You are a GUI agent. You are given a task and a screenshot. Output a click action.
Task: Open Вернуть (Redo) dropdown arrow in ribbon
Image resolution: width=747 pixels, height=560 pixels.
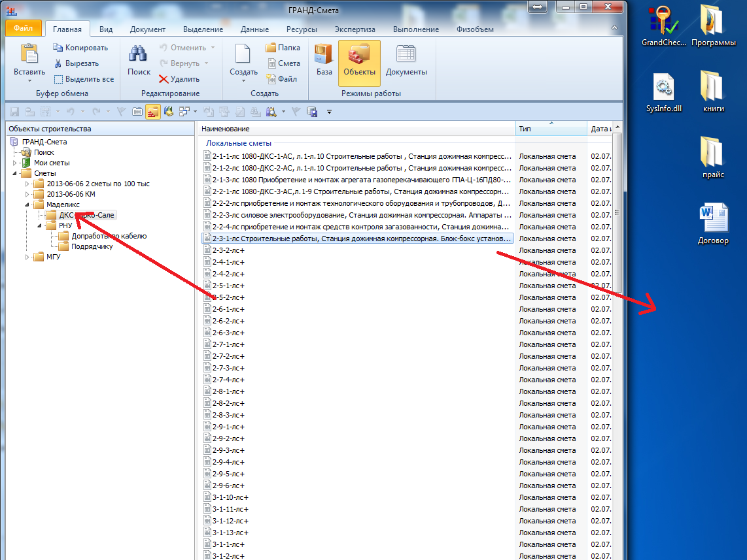click(207, 63)
